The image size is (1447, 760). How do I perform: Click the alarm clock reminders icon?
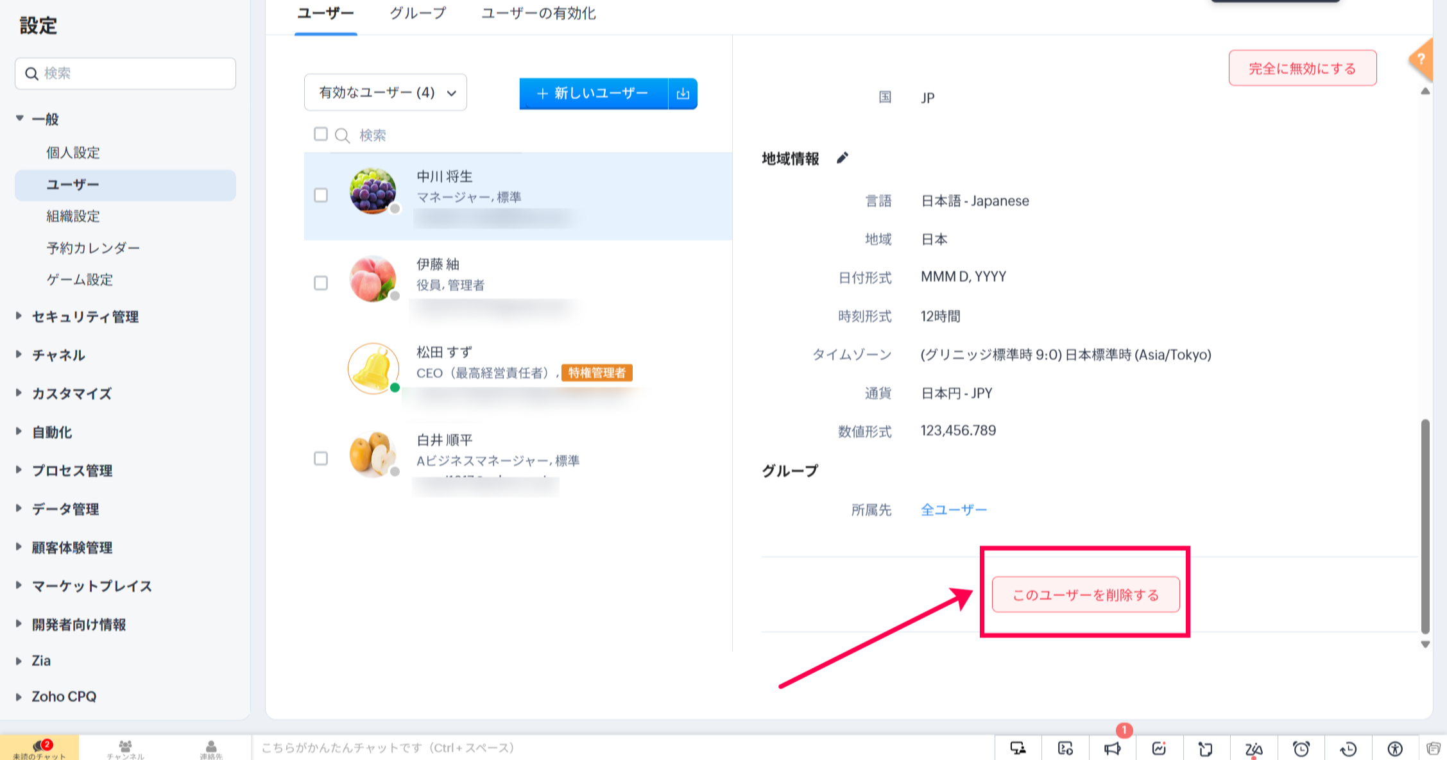tap(1301, 748)
